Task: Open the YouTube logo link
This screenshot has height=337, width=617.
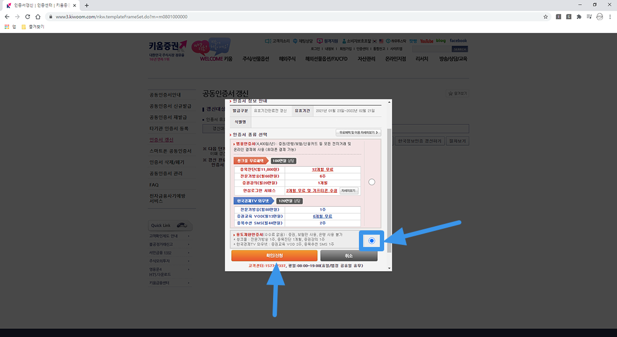Action: tap(427, 41)
